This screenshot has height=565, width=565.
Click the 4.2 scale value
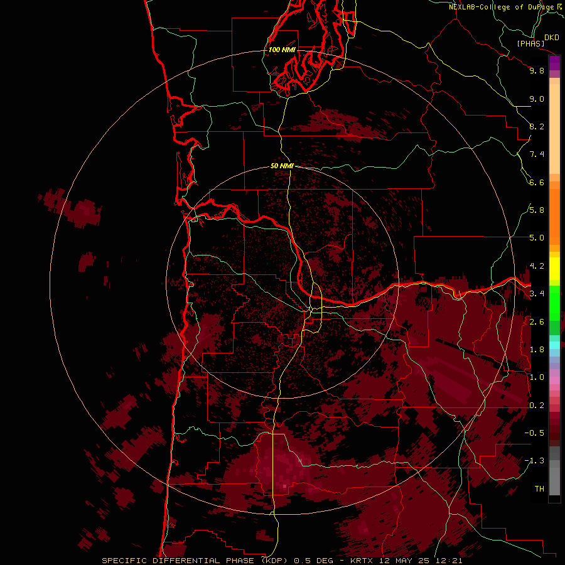[x=537, y=266]
